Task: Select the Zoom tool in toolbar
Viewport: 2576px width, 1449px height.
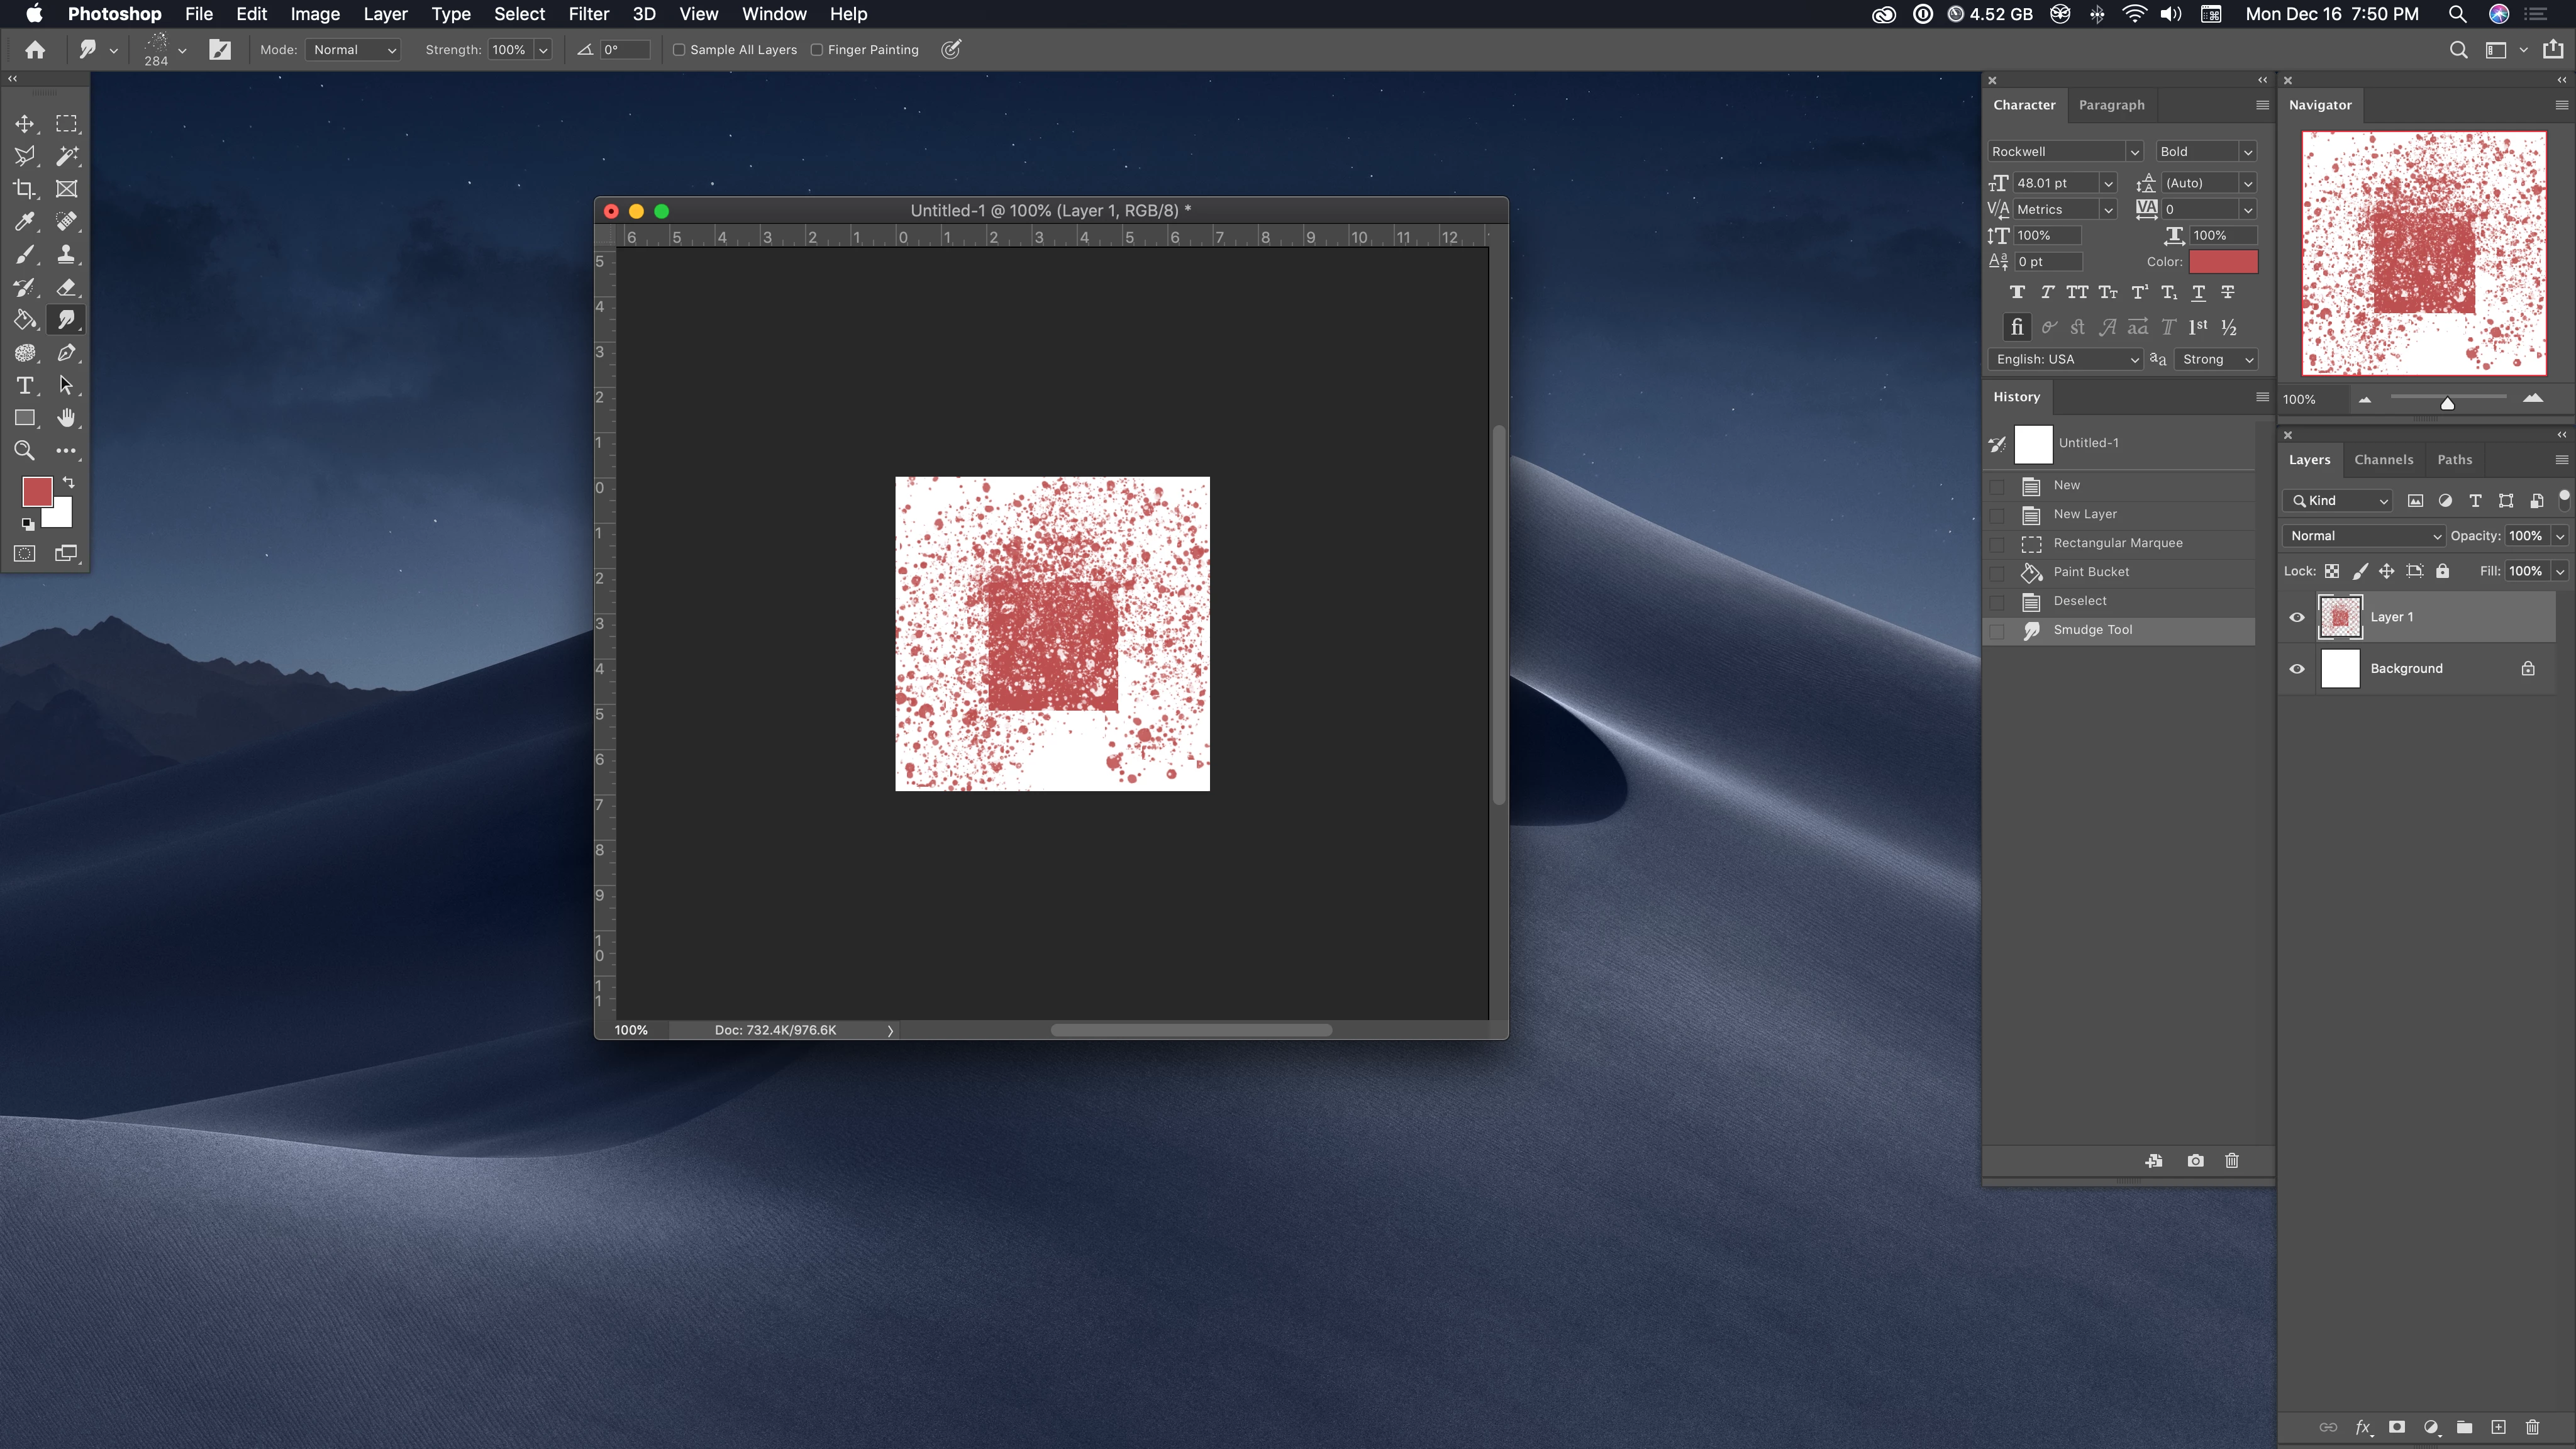Action: [25, 451]
